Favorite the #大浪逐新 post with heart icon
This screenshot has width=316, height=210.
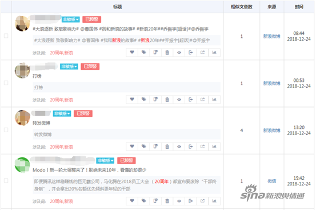pos(132,53)
